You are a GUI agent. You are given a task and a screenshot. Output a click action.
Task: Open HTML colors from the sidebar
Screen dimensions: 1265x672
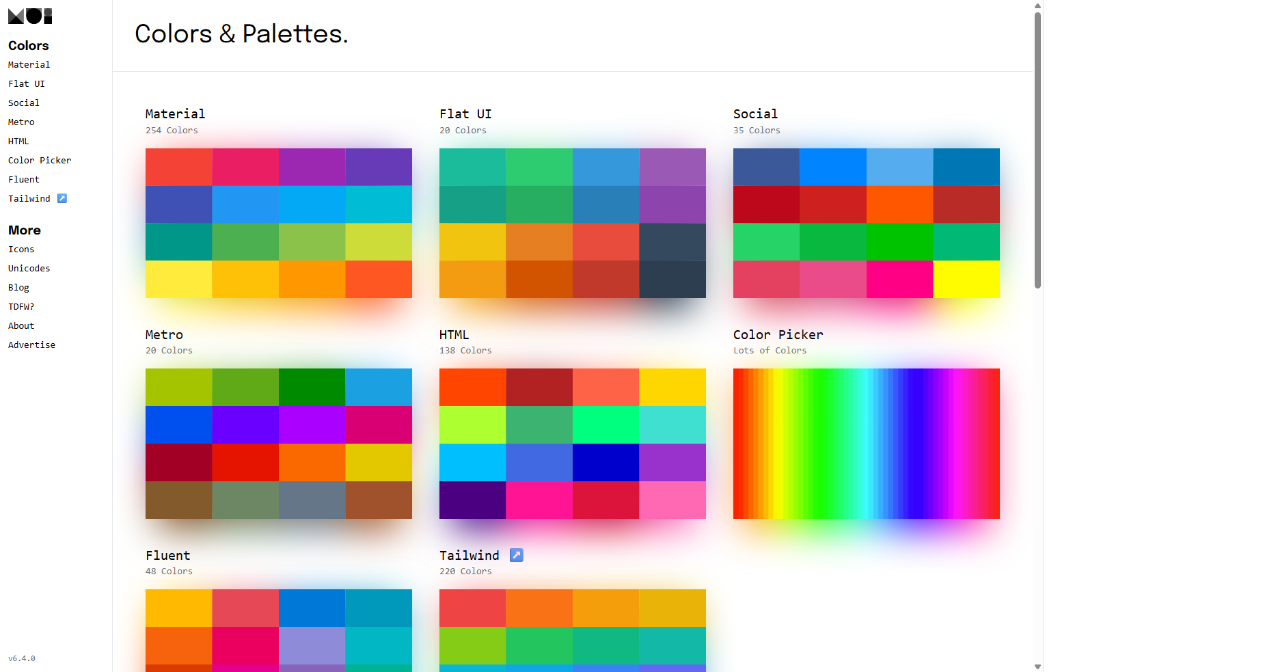point(18,141)
